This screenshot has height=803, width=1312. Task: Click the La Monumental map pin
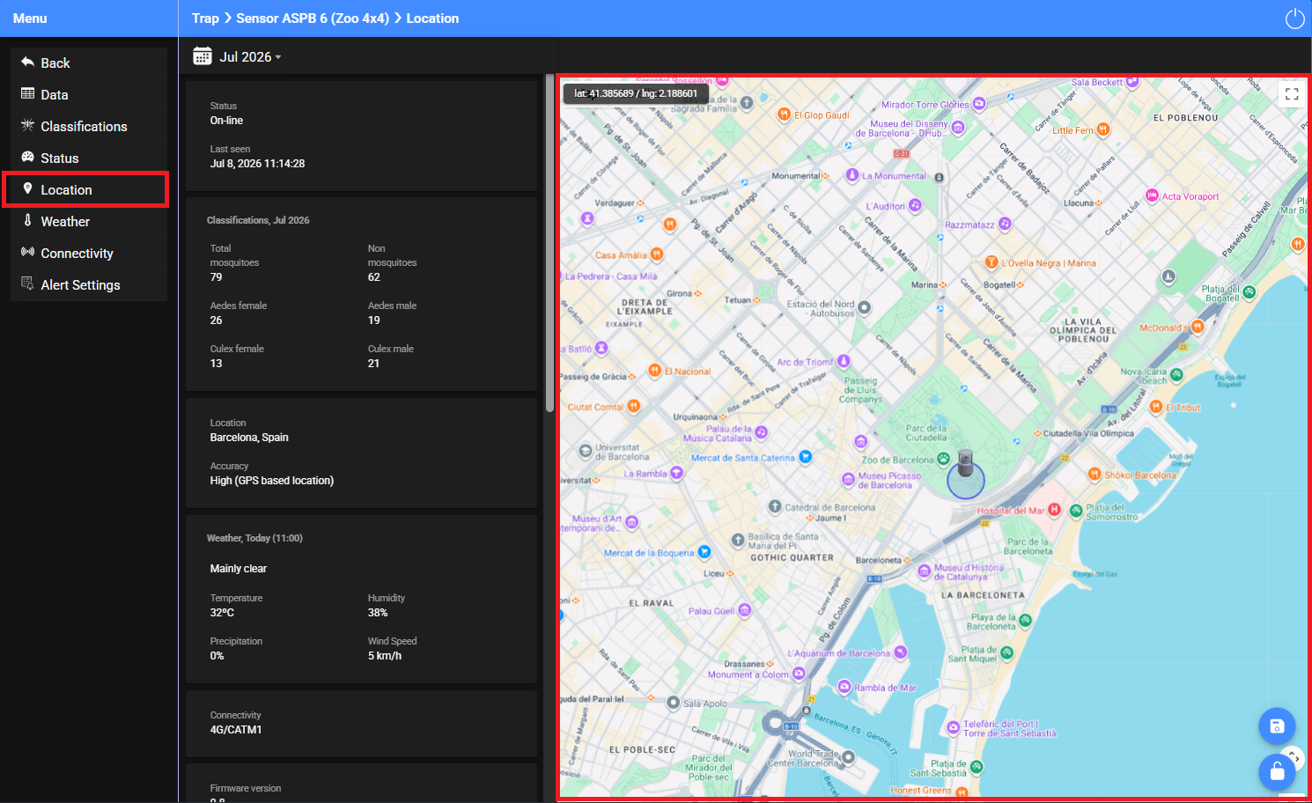852,174
